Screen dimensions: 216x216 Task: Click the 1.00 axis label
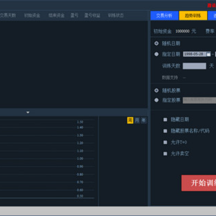pyautogui.click(x=80, y=158)
